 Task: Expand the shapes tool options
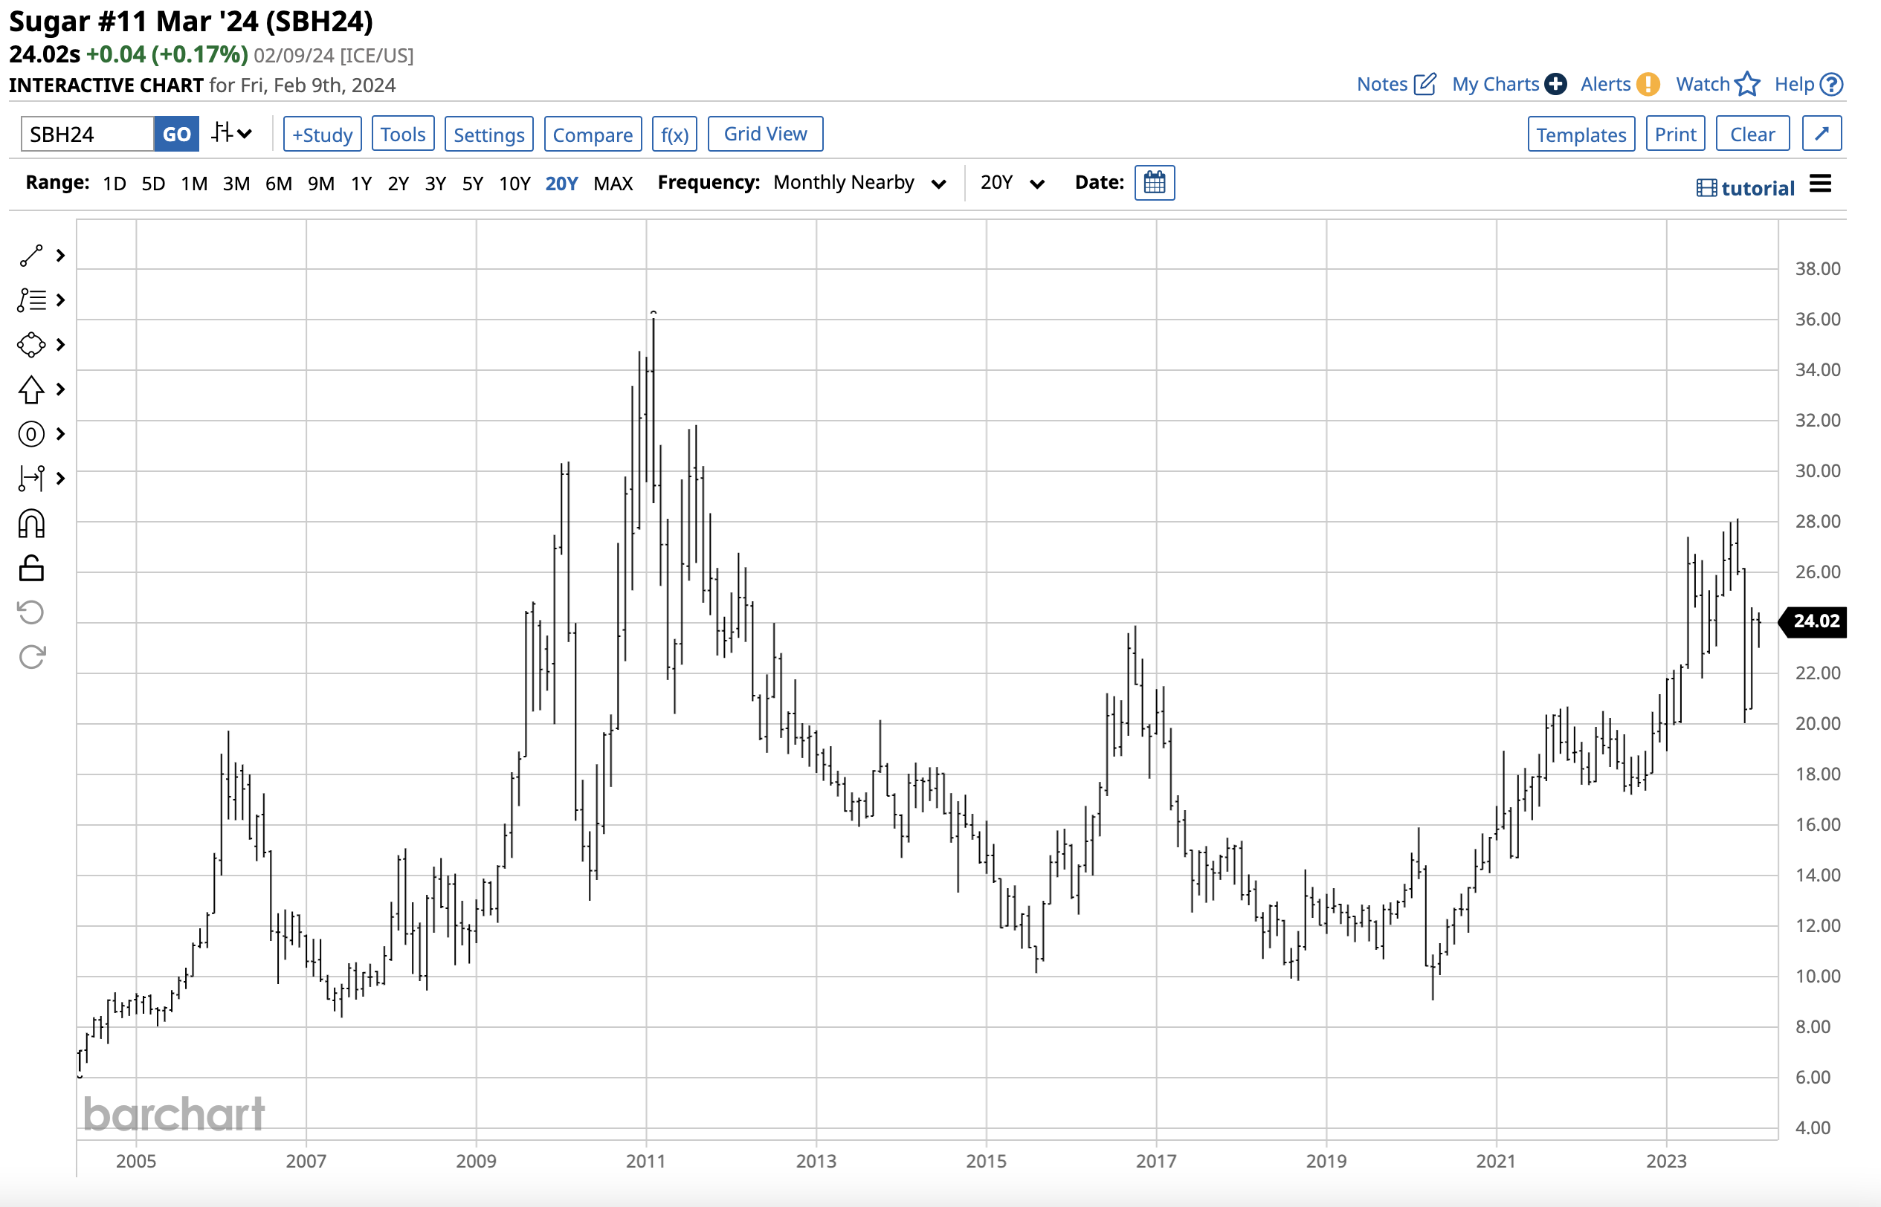tap(60, 345)
